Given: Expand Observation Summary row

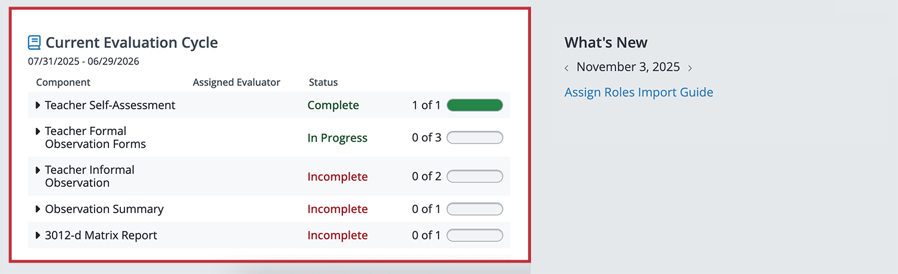Looking at the screenshot, I should coord(39,210).
